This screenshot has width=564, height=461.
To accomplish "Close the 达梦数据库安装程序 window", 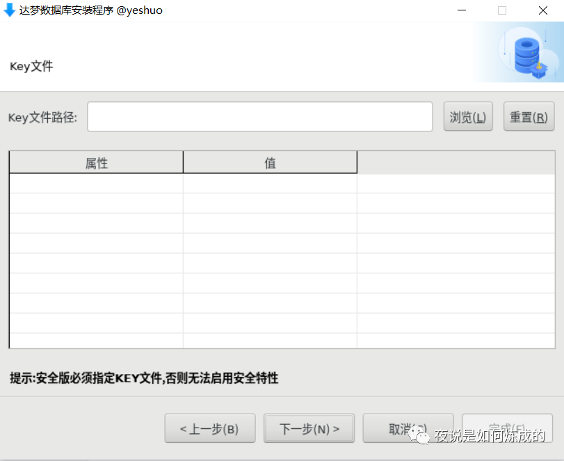I will 543,10.
